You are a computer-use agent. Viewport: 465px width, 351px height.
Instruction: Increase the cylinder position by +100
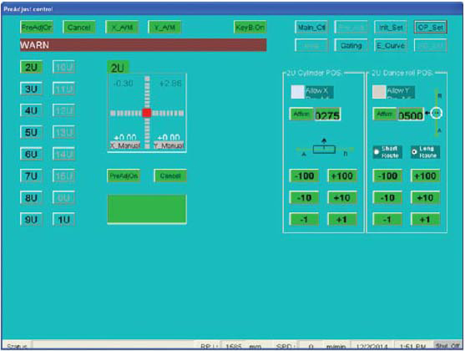tap(342, 176)
